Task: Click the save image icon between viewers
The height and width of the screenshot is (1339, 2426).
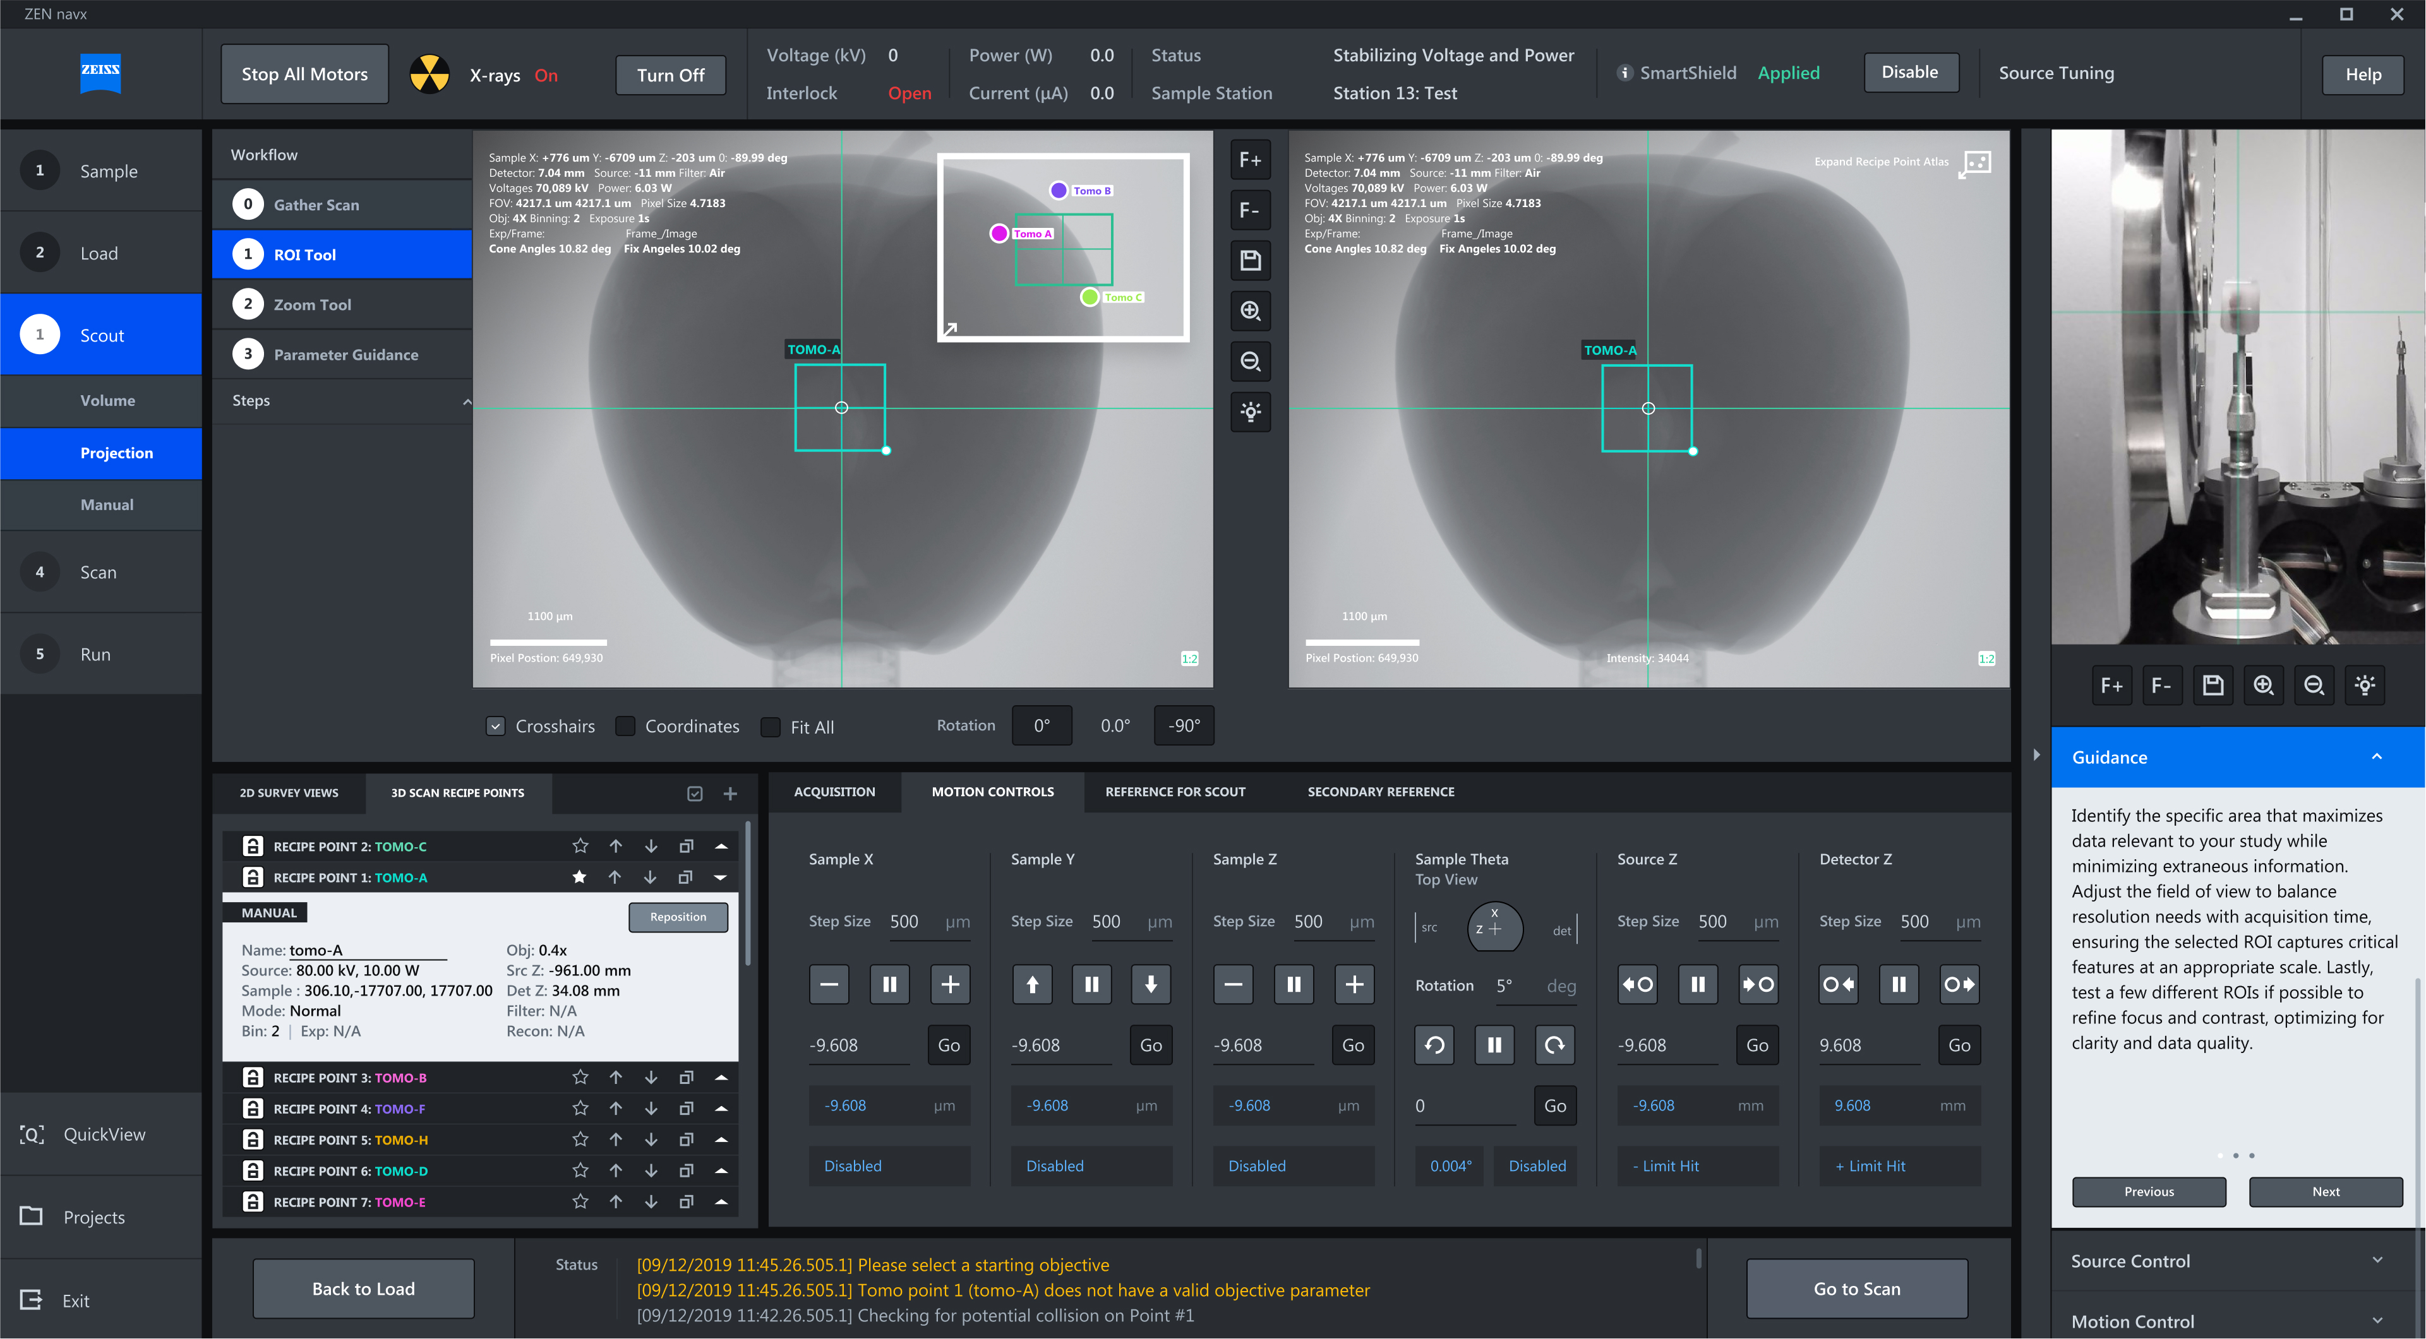Action: [x=1250, y=261]
